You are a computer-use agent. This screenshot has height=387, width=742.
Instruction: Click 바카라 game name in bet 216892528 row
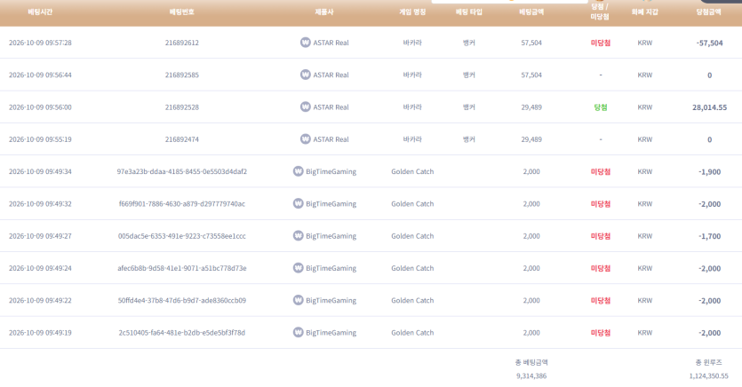point(412,107)
